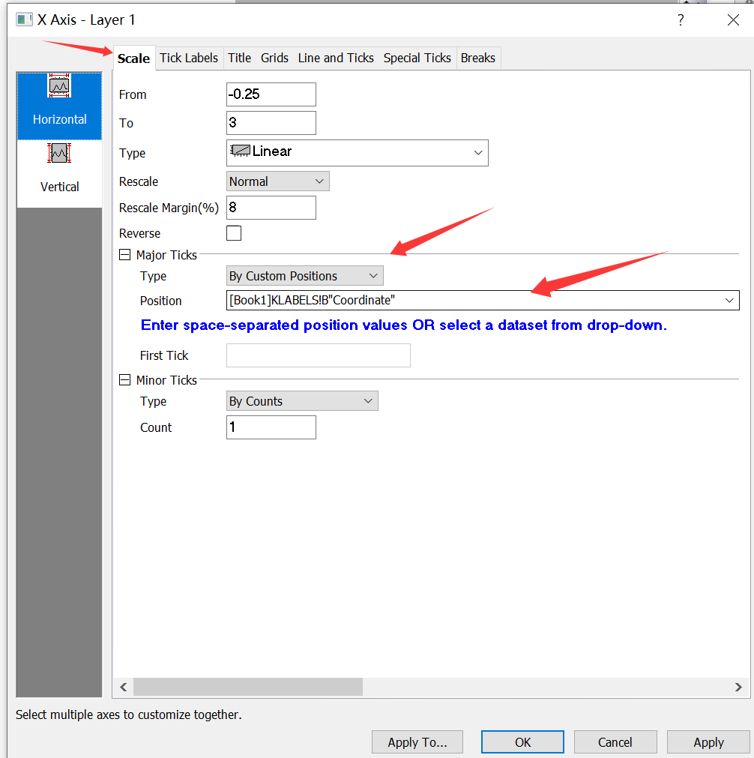This screenshot has width=754, height=758.
Task: Click the scroll left arrow
Action: point(124,687)
